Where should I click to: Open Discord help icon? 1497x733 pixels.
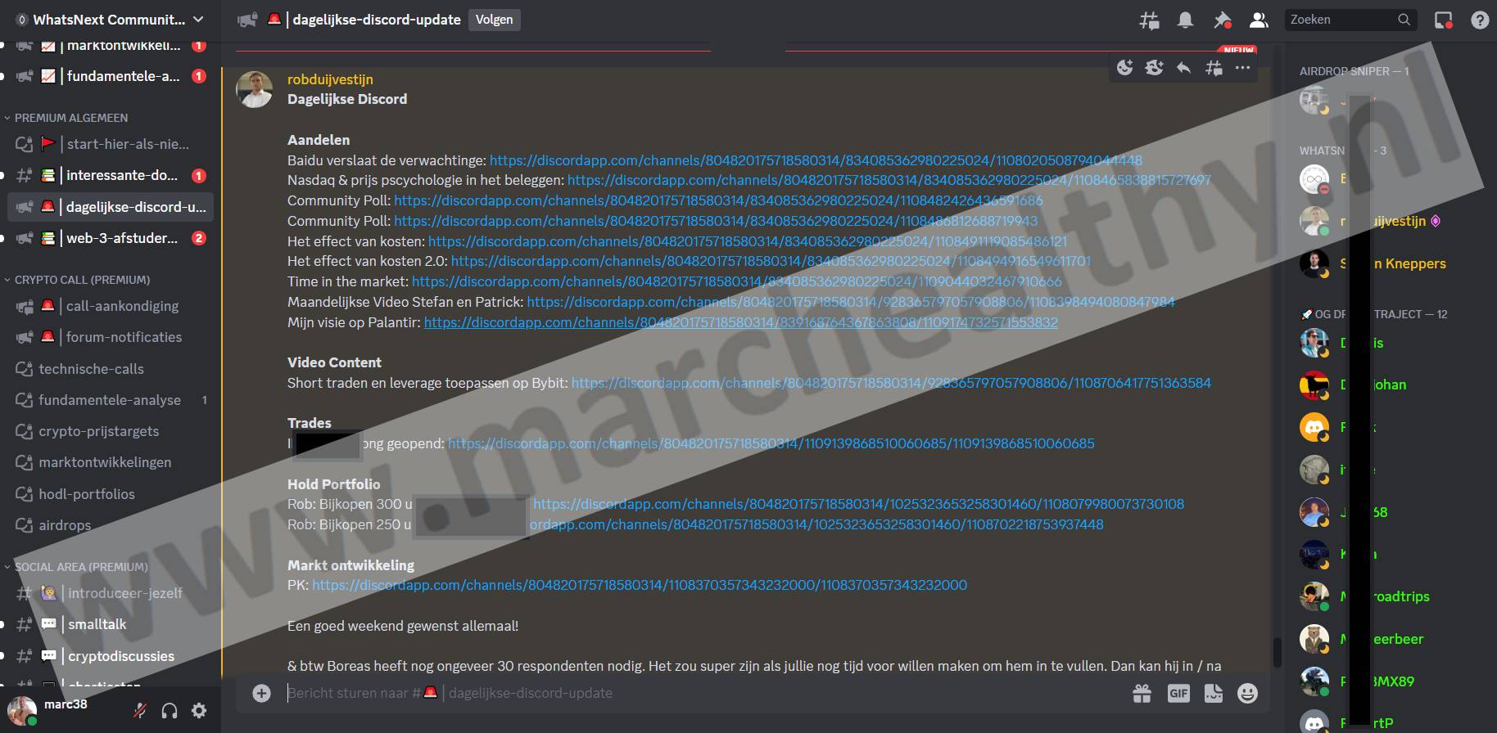[1479, 20]
